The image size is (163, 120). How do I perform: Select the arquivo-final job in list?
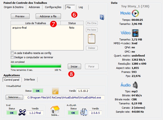(20, 28)
